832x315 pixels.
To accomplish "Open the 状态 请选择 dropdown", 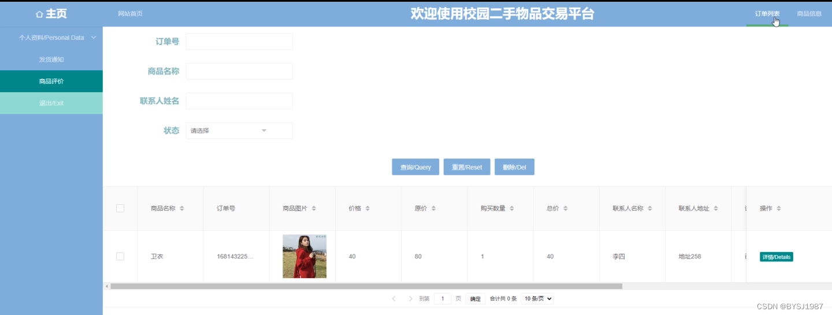I will (x=239, y=130).
